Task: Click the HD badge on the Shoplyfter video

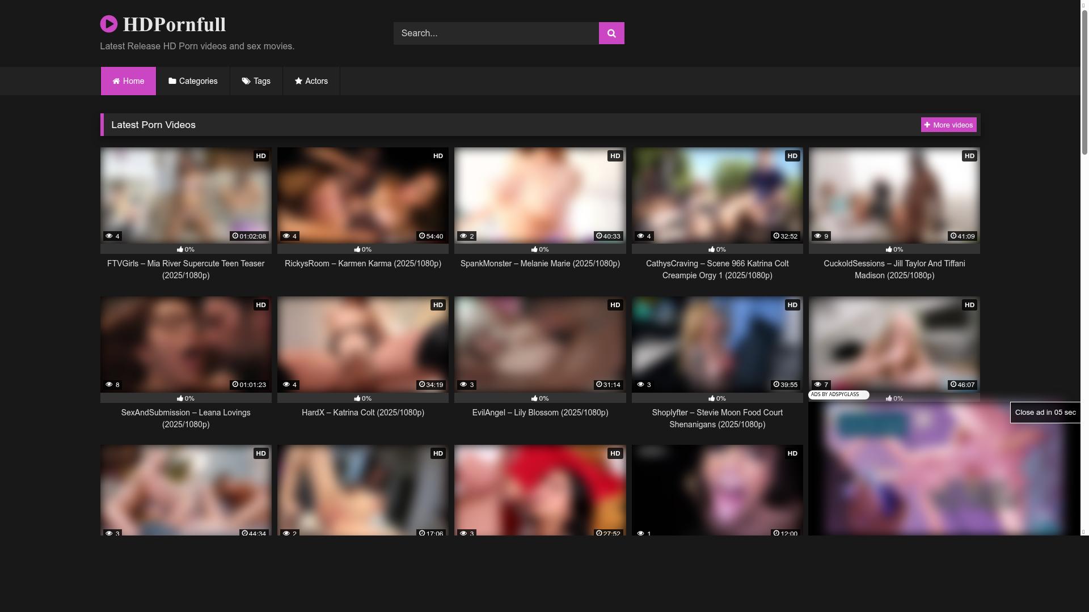Action: tap(792, 305)
